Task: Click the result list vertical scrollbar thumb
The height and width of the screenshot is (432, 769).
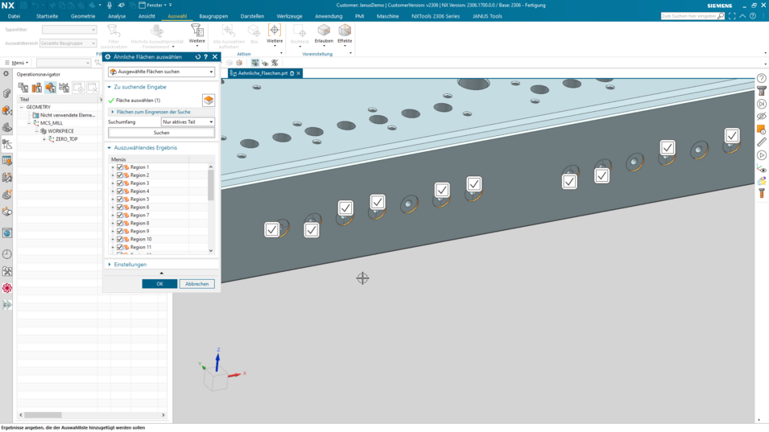Action: click(211, 185)
